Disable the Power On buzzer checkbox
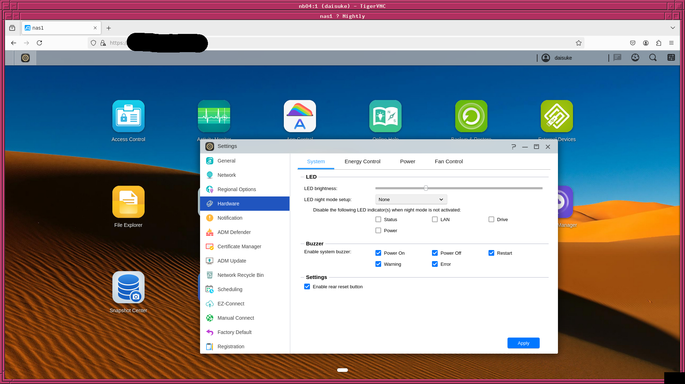This screenshot has width=685, height=384. (378, 253)
